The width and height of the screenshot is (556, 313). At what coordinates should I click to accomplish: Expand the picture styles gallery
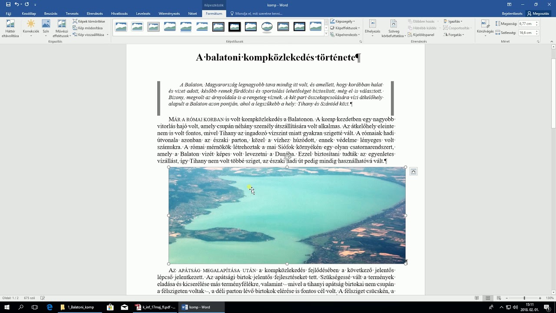tap(326, 34)
